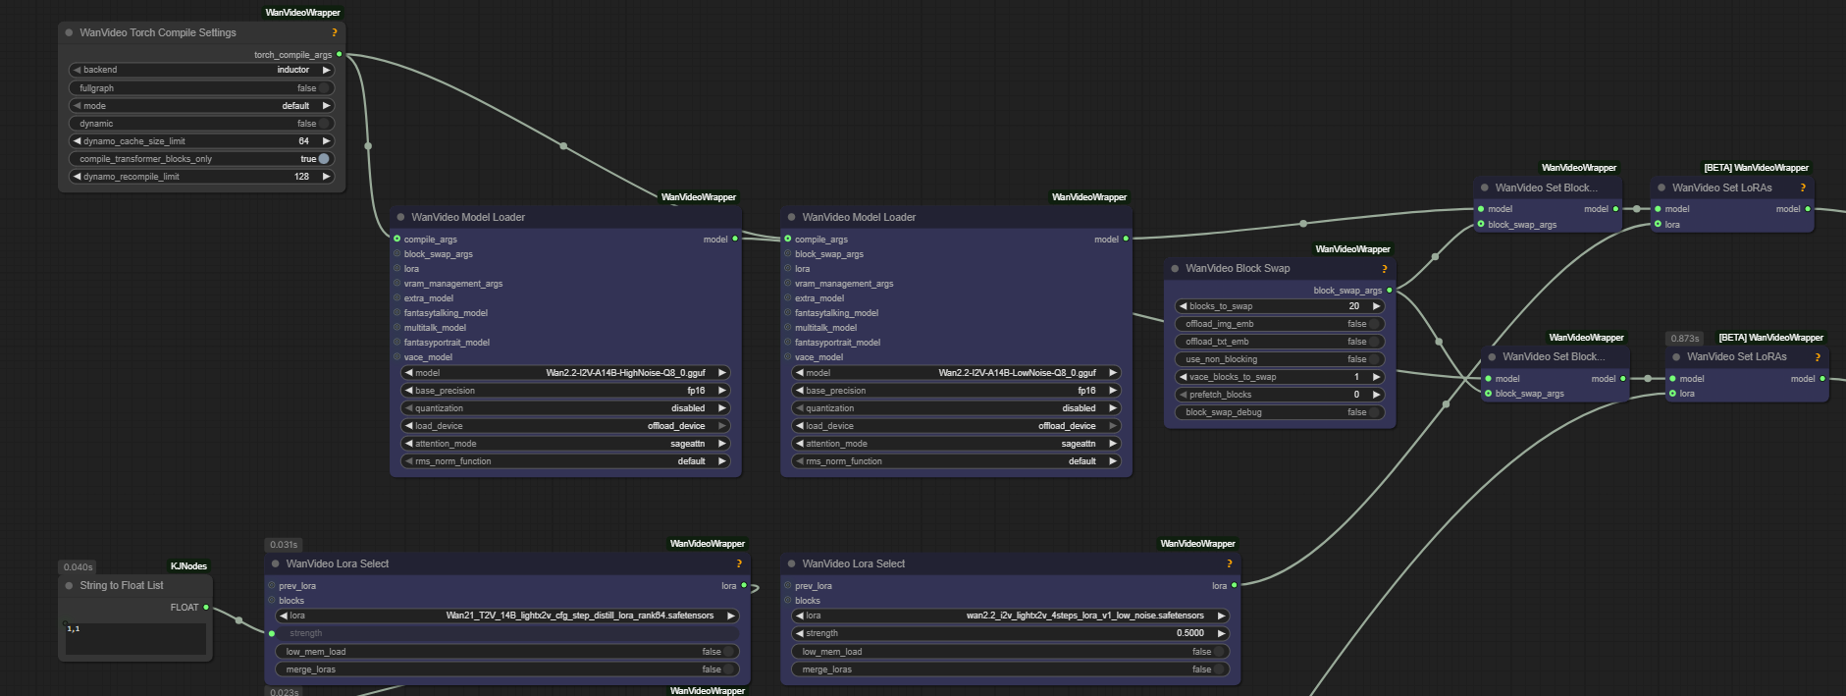Collapse the WanVideo Block Swap node dot
The width and height of the screenshot is (1846, 696).
[1175, 268]
